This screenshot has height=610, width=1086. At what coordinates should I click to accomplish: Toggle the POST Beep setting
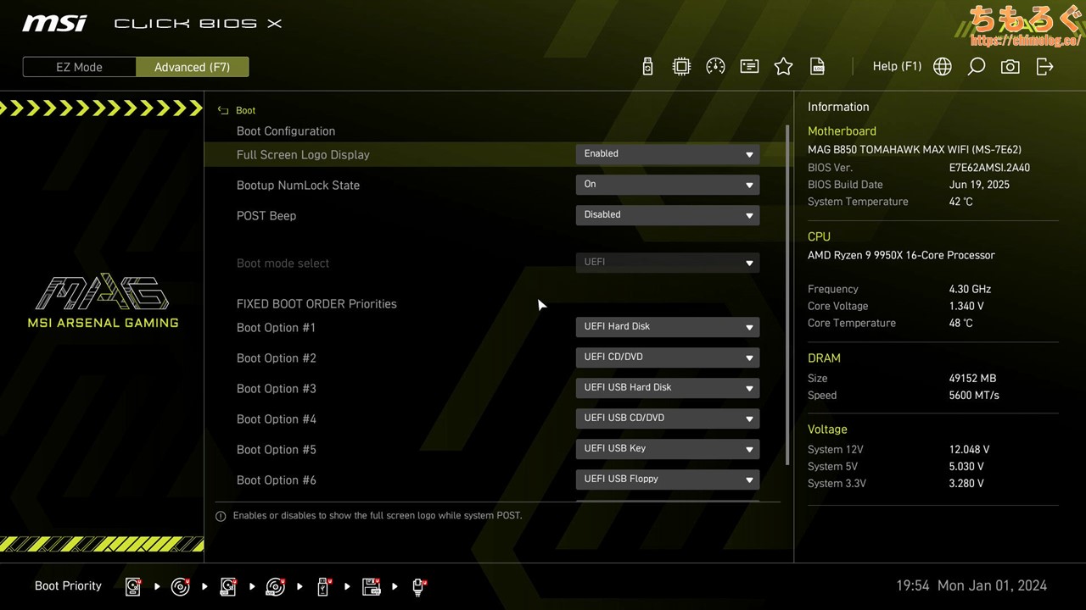point(667,215)
